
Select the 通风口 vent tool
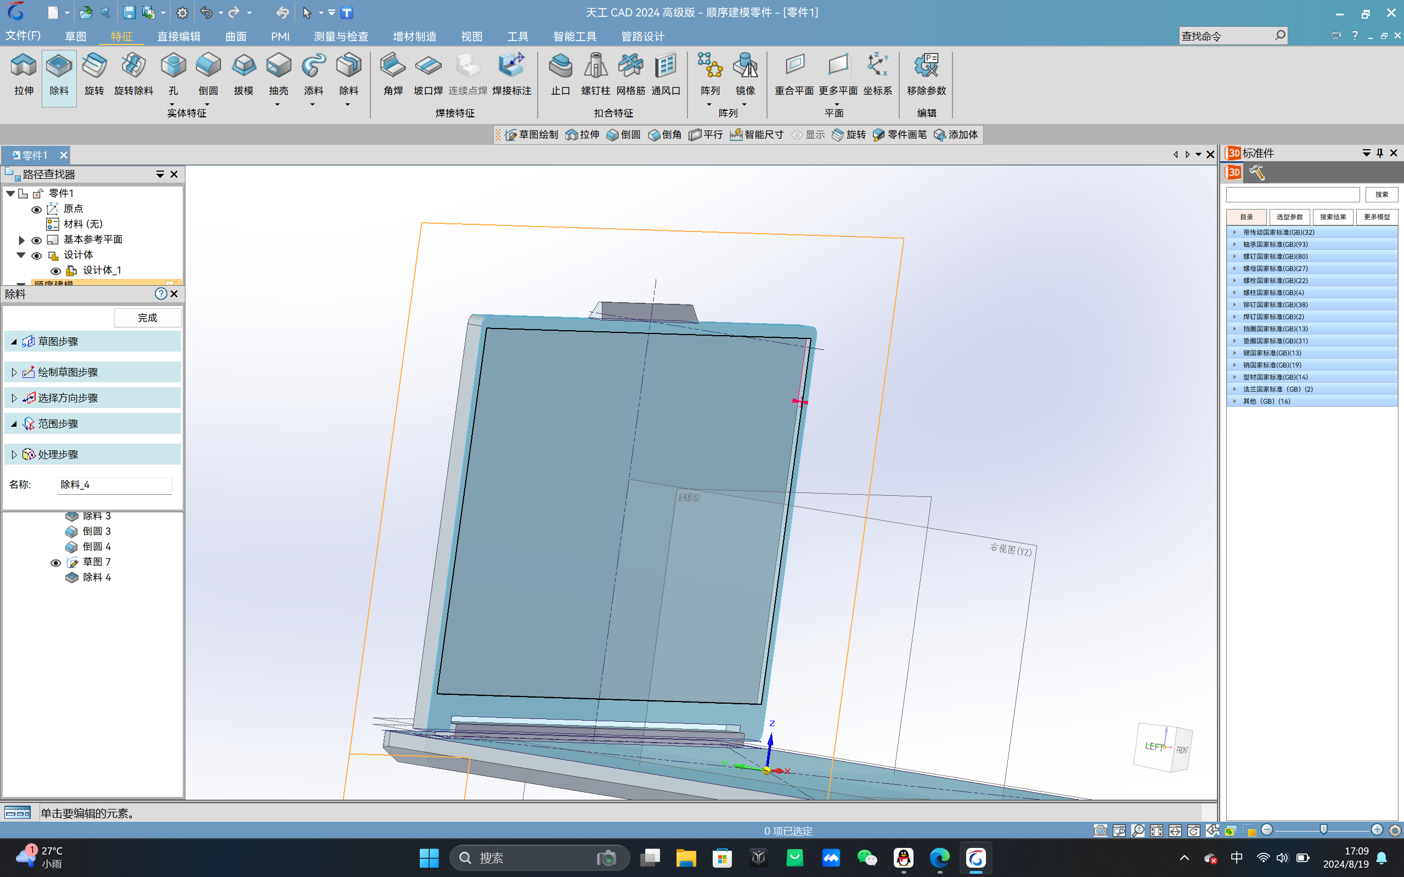(x=666, y=74)
